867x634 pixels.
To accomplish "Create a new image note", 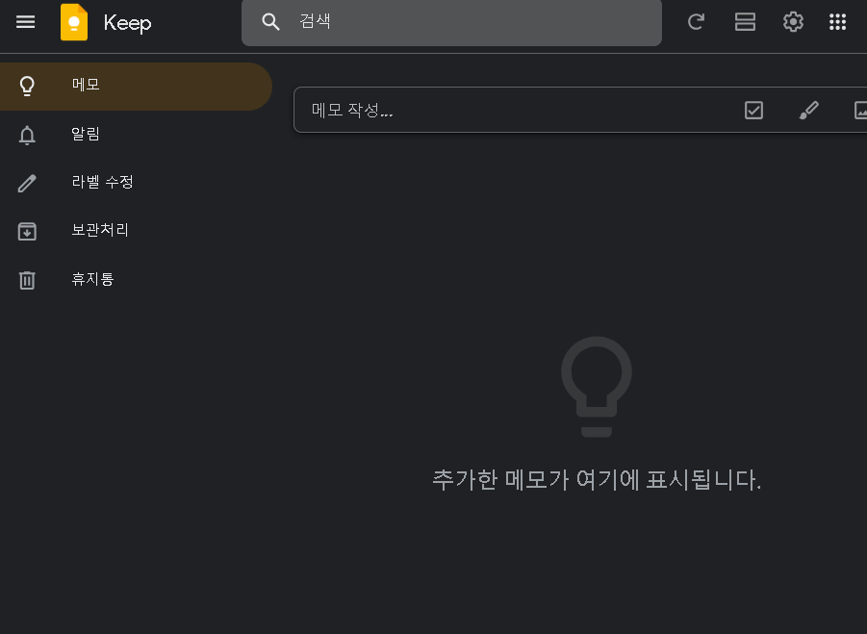I will (x=860, y=110).
